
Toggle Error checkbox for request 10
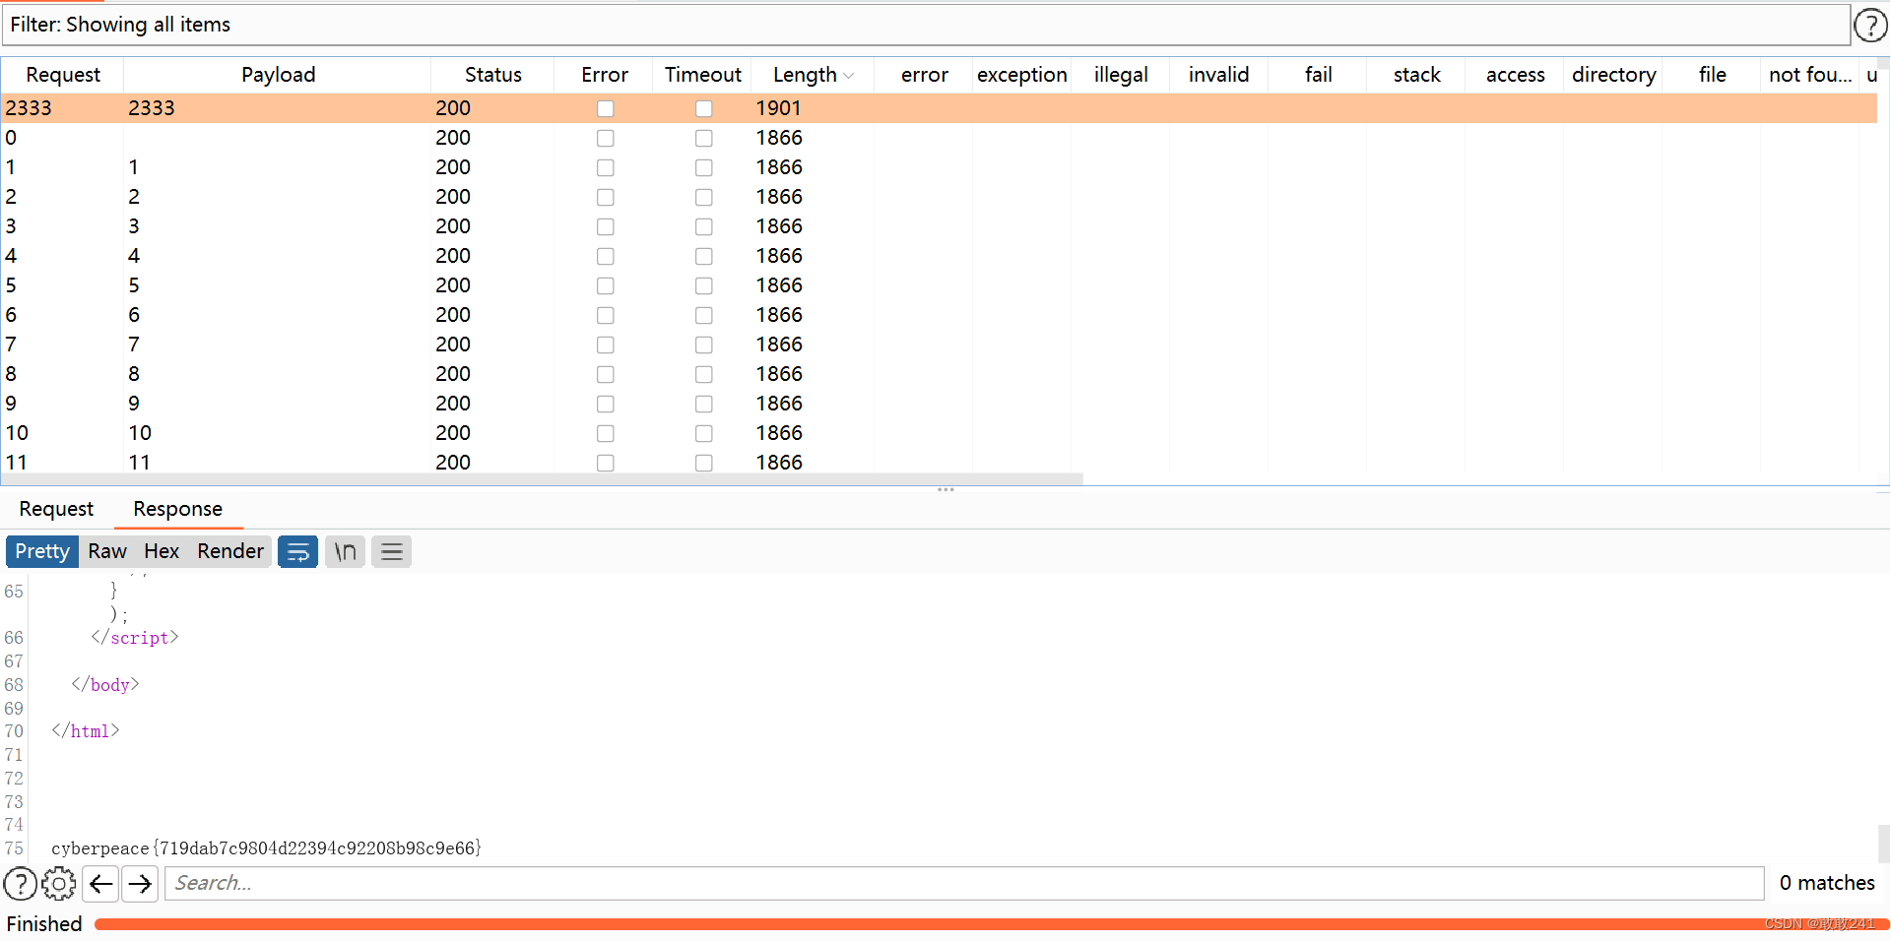pyautogui.click(x=605, y=433)
